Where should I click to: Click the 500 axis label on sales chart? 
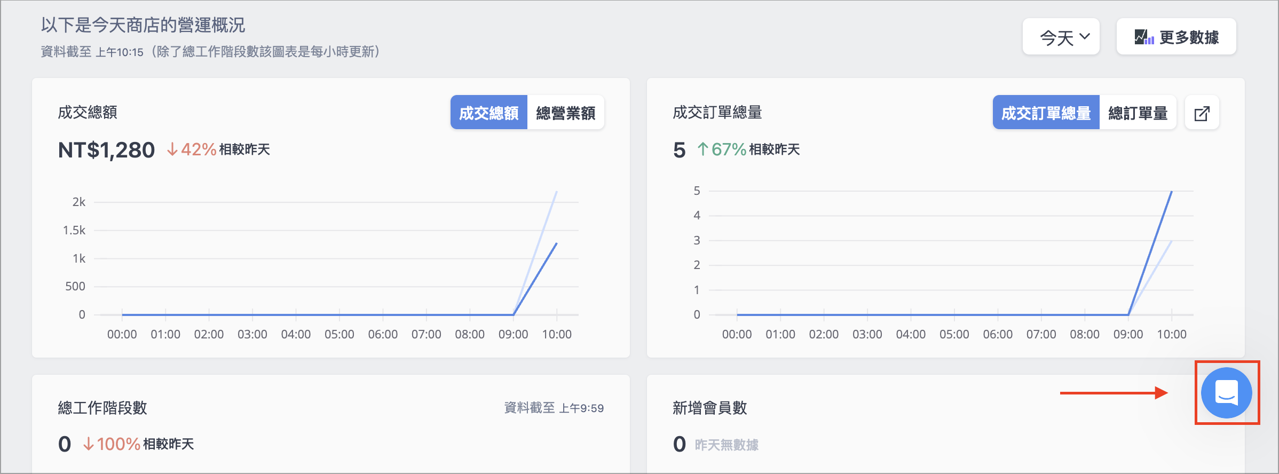click(x=75, y=286)
